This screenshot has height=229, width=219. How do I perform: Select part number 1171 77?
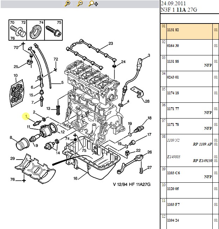pos(173,109)
